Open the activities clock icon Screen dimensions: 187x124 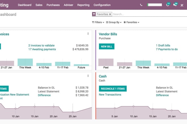point(167,5)
